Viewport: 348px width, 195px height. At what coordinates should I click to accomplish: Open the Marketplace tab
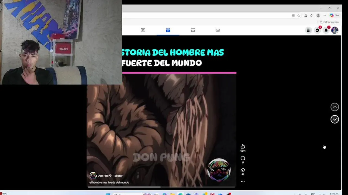pos(193,30)
